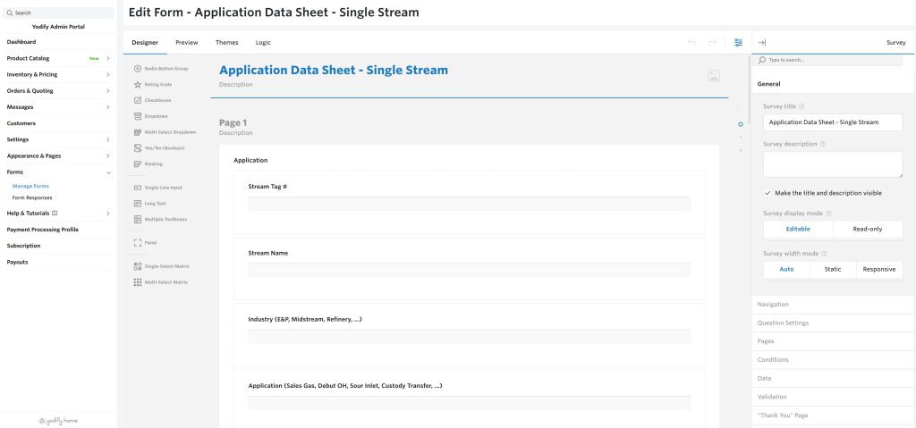This screenshot has height=428, width=916.
Task: Go to Dashboard in sidebar
Action: pos(21,42)
